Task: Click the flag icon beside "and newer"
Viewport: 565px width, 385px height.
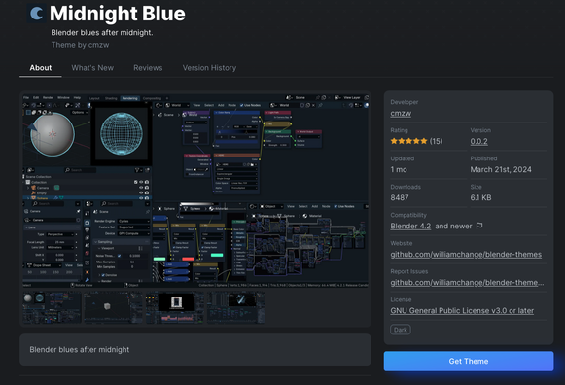Action: pos(479,226)
